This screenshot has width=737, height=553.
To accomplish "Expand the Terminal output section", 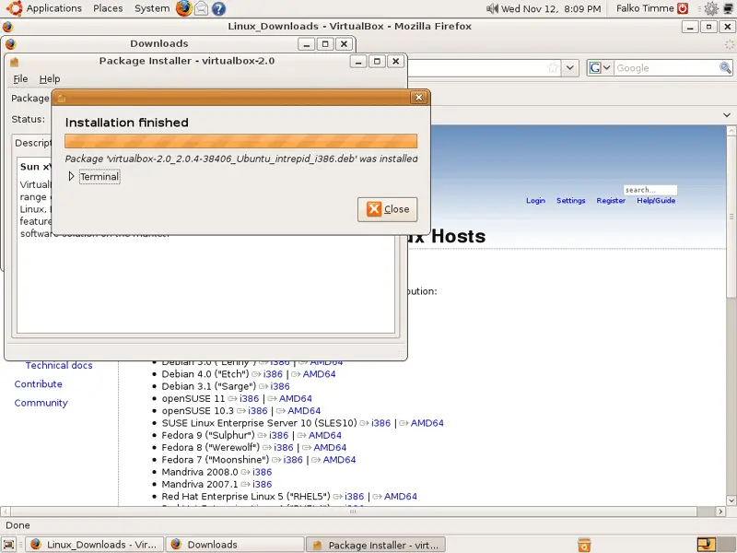I will pos(72,176).
